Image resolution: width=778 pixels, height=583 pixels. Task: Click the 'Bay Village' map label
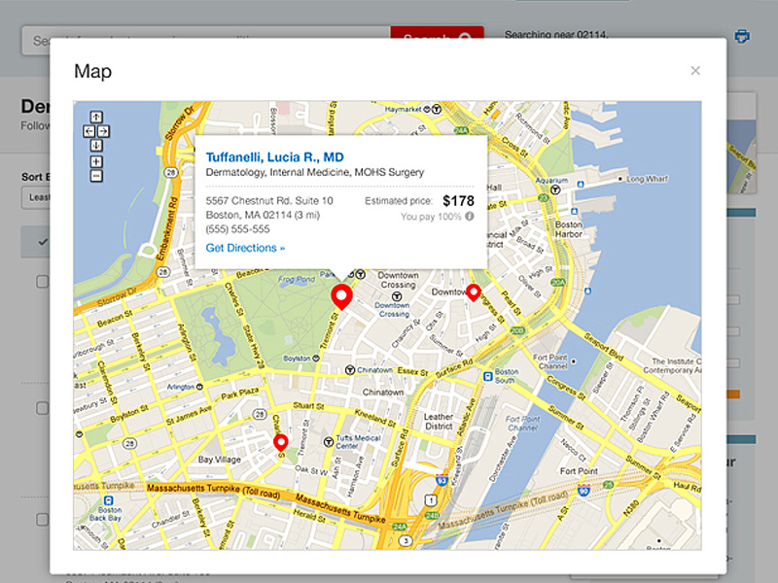(220, 460)
